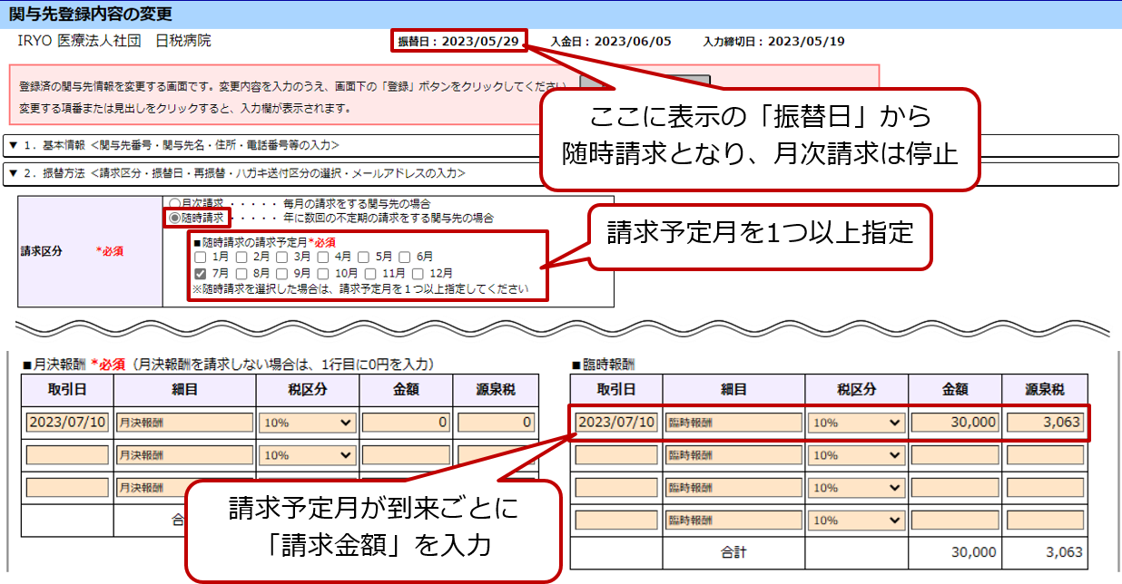Click 取引日 field in first 月決報酬 row
The width and height of the screenshot is (1122, 584).
(x=67, y=423)
